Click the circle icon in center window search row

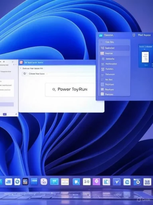point(25,74)
